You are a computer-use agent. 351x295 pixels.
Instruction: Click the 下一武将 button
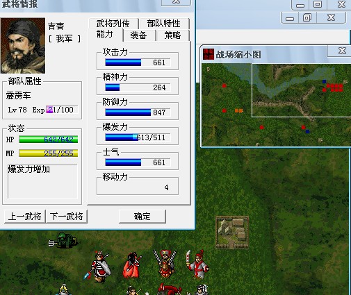67,217
